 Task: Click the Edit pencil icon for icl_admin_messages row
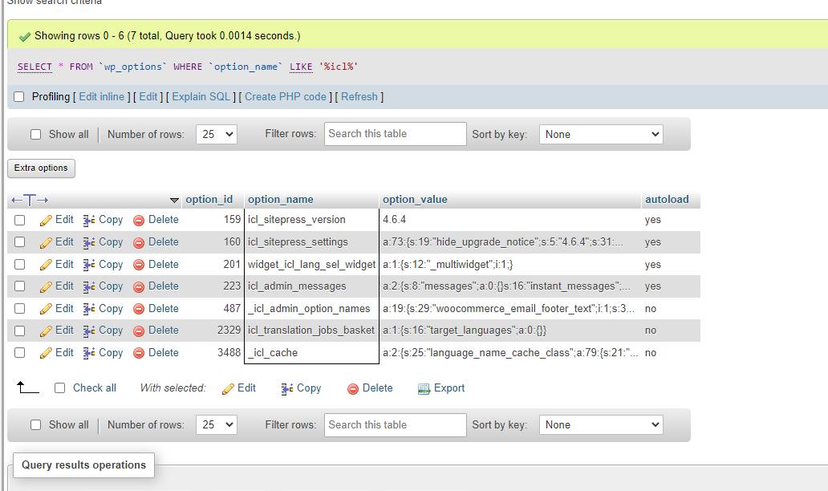click(x=46, y=286)
